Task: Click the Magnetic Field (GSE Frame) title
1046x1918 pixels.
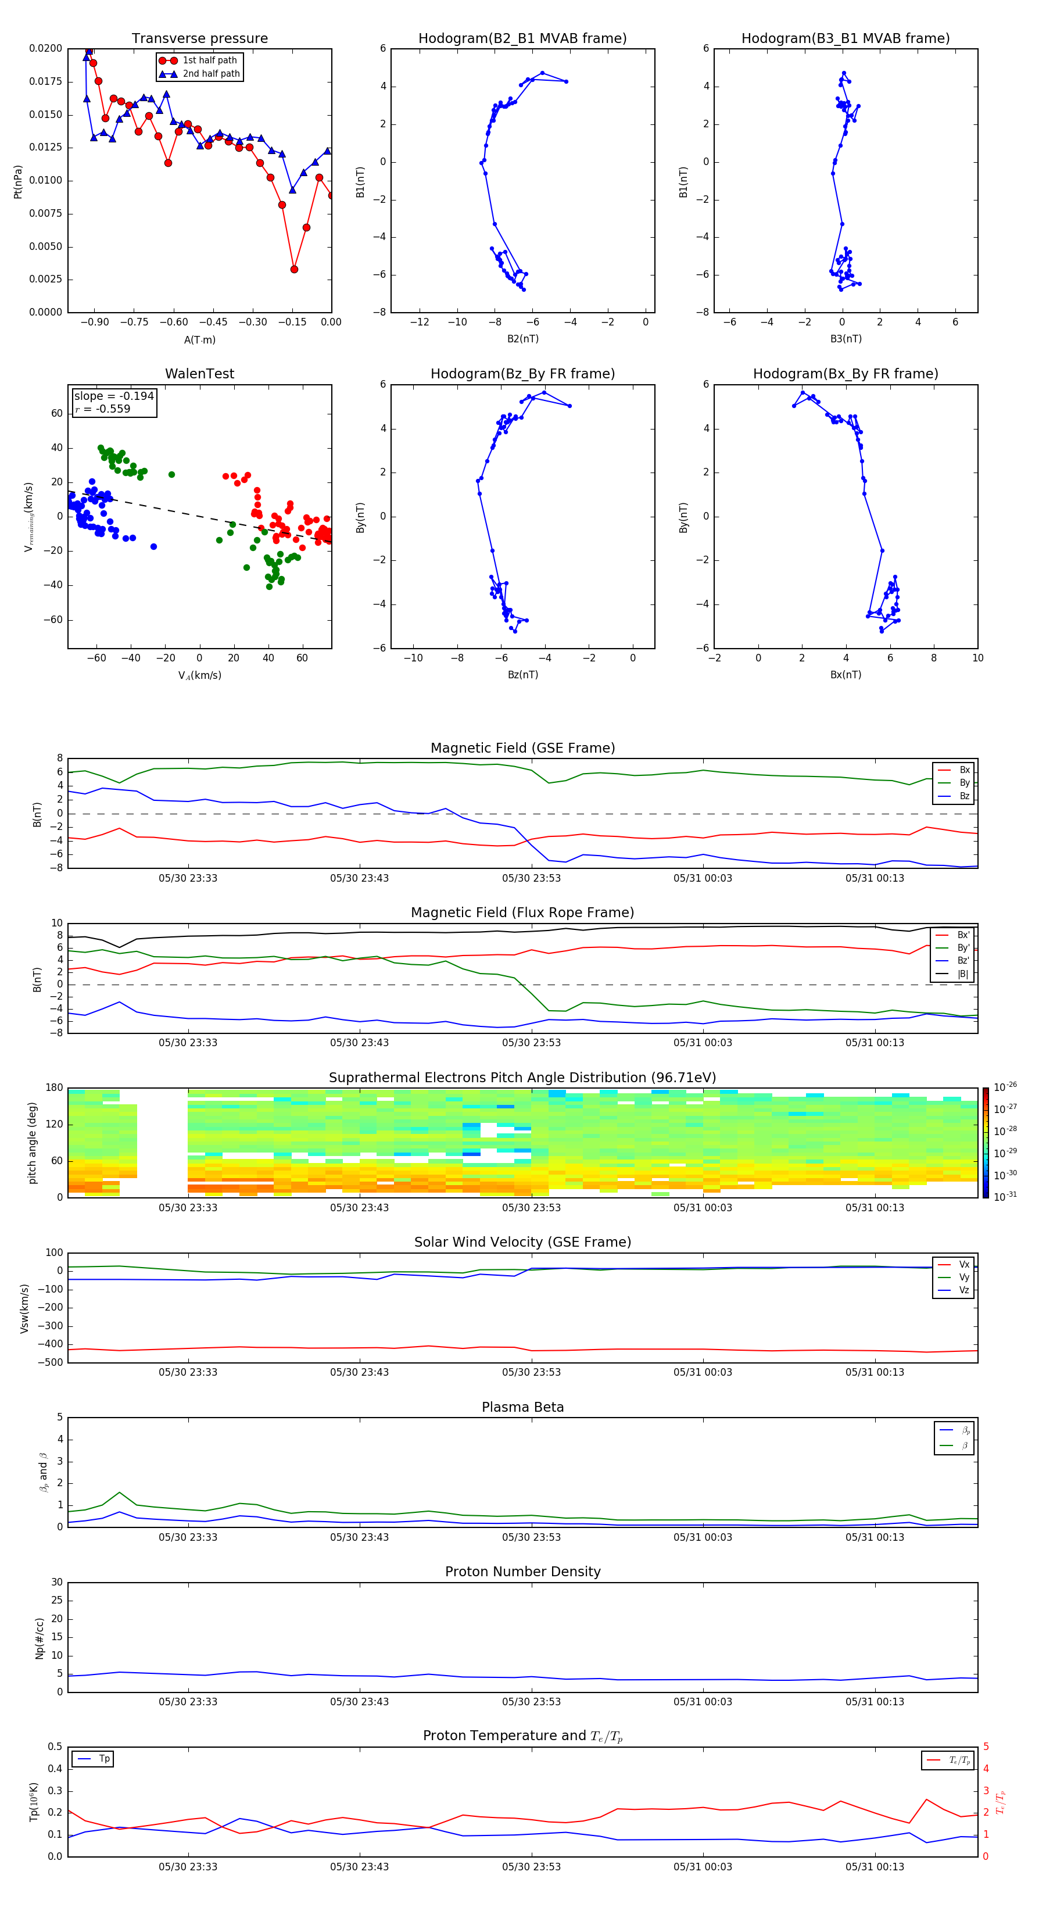Action: pos(522,748)
